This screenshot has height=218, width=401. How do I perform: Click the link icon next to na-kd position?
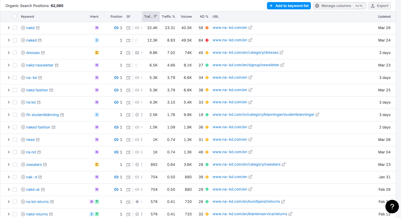[x=116, y=78]
